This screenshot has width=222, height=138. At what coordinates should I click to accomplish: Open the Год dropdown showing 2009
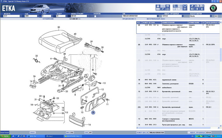[38, 16]
